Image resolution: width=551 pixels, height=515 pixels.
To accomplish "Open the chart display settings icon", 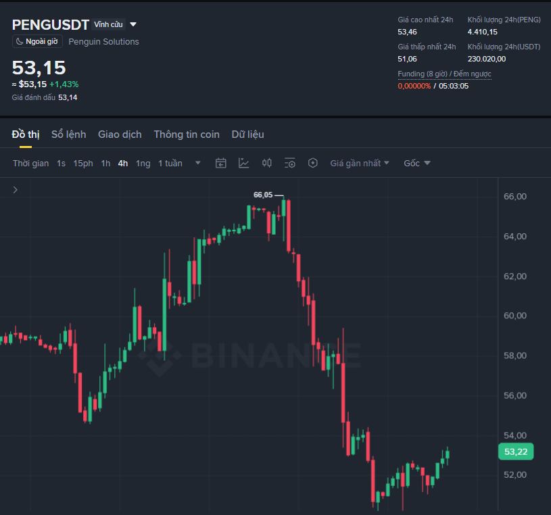I will 289,163.
